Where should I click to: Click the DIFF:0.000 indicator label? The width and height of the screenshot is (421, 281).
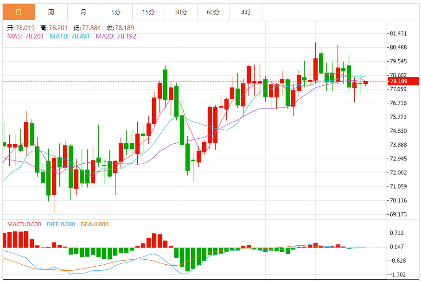pyautogui.click(x=61, y=224)
